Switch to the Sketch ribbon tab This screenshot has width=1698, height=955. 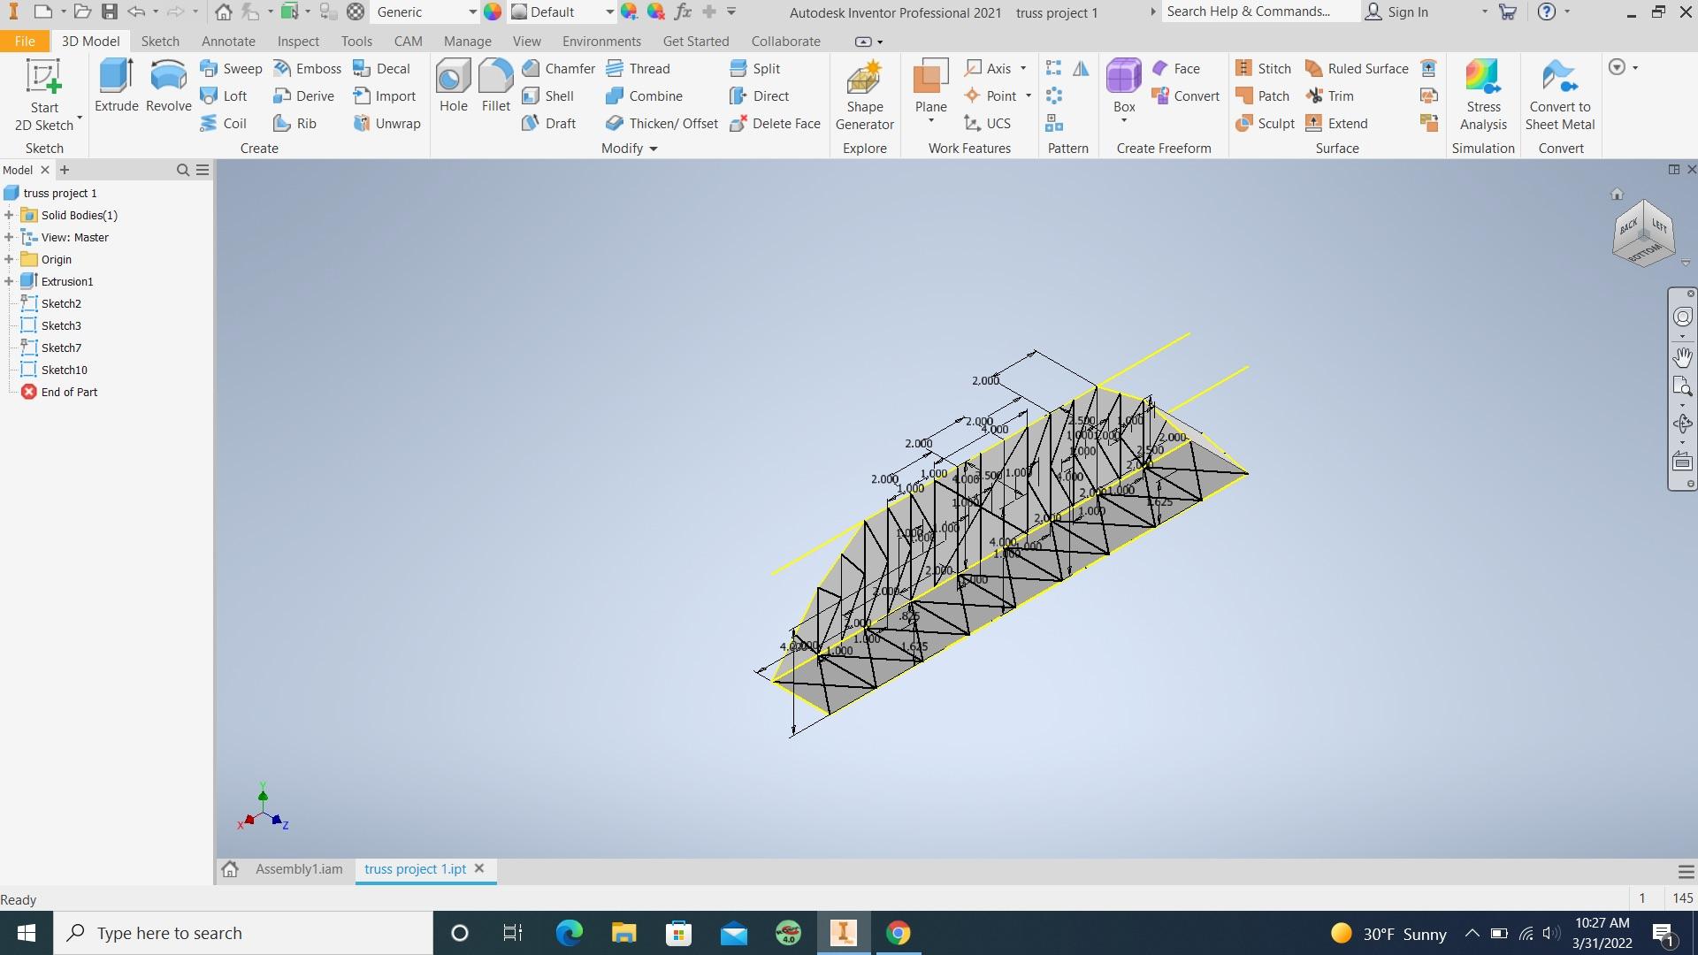(x=160, y=42)
